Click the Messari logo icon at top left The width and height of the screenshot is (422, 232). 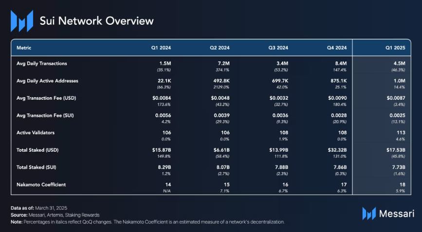(x=21, y=21)
